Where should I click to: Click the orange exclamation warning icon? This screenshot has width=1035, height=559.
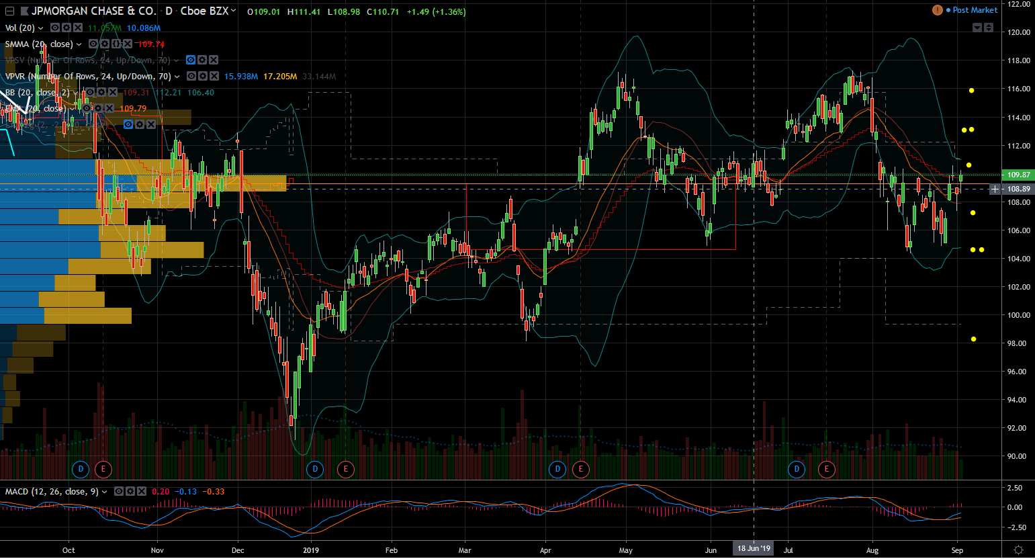point(938,10)
